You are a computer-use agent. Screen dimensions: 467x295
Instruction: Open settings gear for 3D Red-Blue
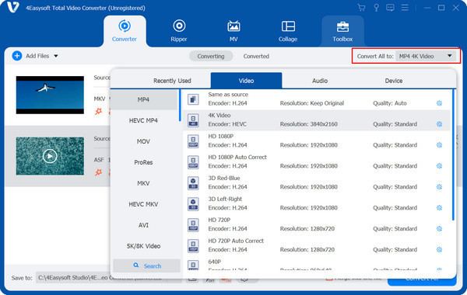(439, 187)
